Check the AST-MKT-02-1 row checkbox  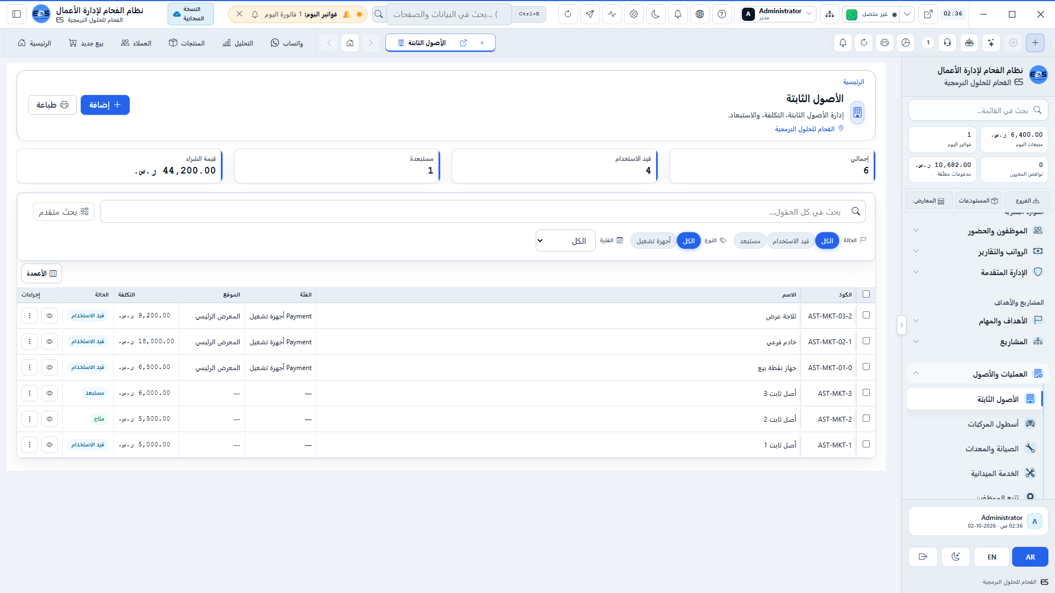pyautogui.click(x=867, y=341)
